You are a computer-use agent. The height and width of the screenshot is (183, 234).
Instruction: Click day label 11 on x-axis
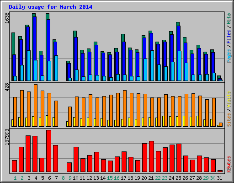pos(82,178)
